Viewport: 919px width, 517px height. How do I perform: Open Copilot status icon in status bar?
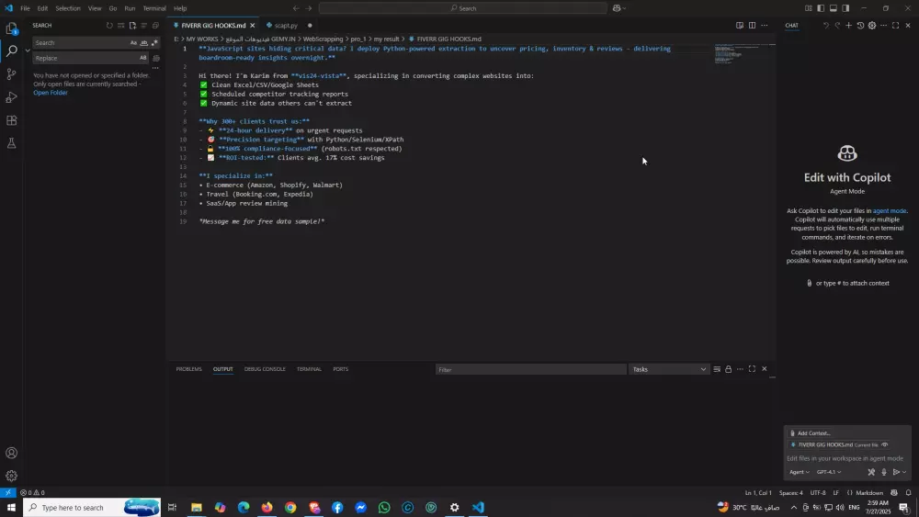(x=894, y=493)
